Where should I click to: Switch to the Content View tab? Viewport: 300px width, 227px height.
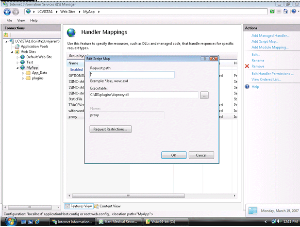108,206
